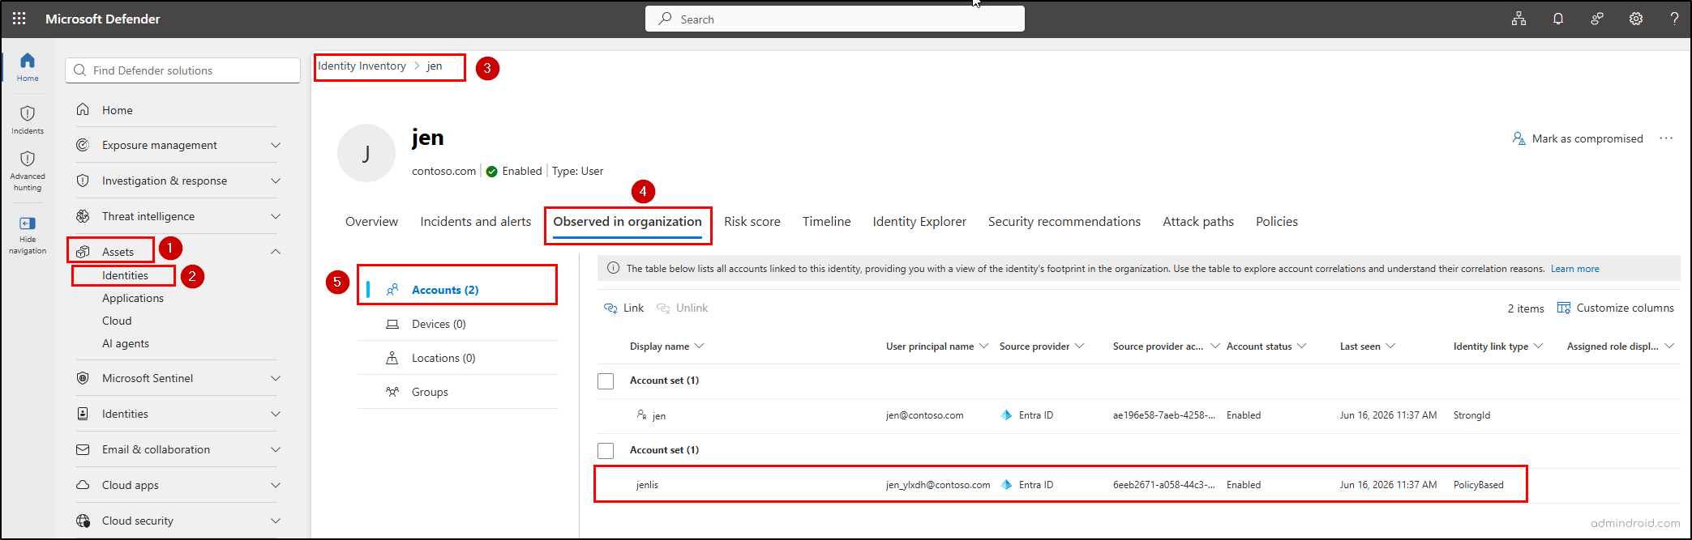Click Identity Inventory breadcrumb
This screenshot has height=540, width=1692.
[x=362, y=66]
